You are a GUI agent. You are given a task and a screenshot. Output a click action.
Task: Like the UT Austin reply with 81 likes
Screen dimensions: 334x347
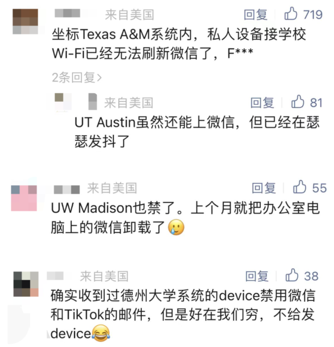point(307,102)
